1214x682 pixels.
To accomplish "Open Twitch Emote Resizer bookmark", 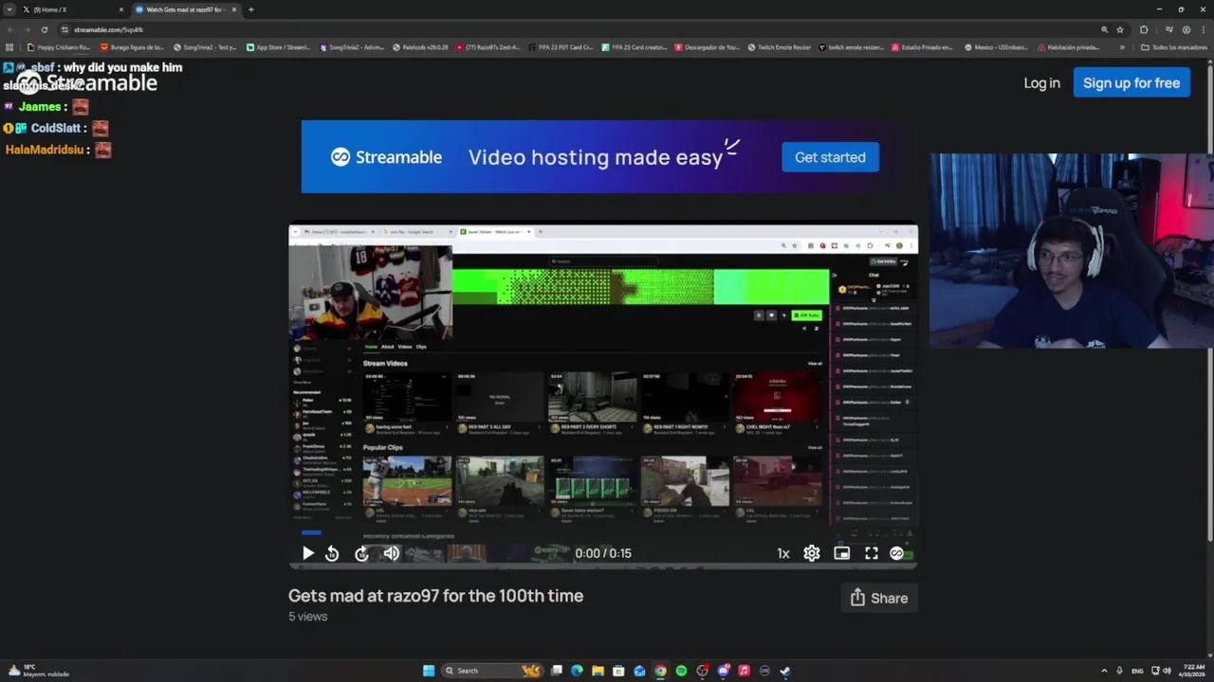I will coord(780,47).
